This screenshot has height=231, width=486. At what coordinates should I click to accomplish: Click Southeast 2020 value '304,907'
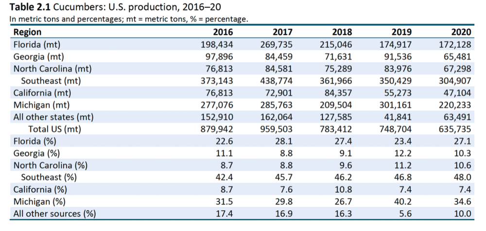tap(455, 81)
